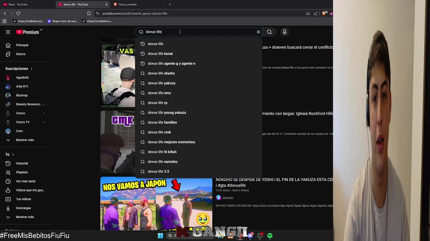Expand the 'Tú' section chevron
Viewport: 430px width, 241px height.
(x=13, y=155)
